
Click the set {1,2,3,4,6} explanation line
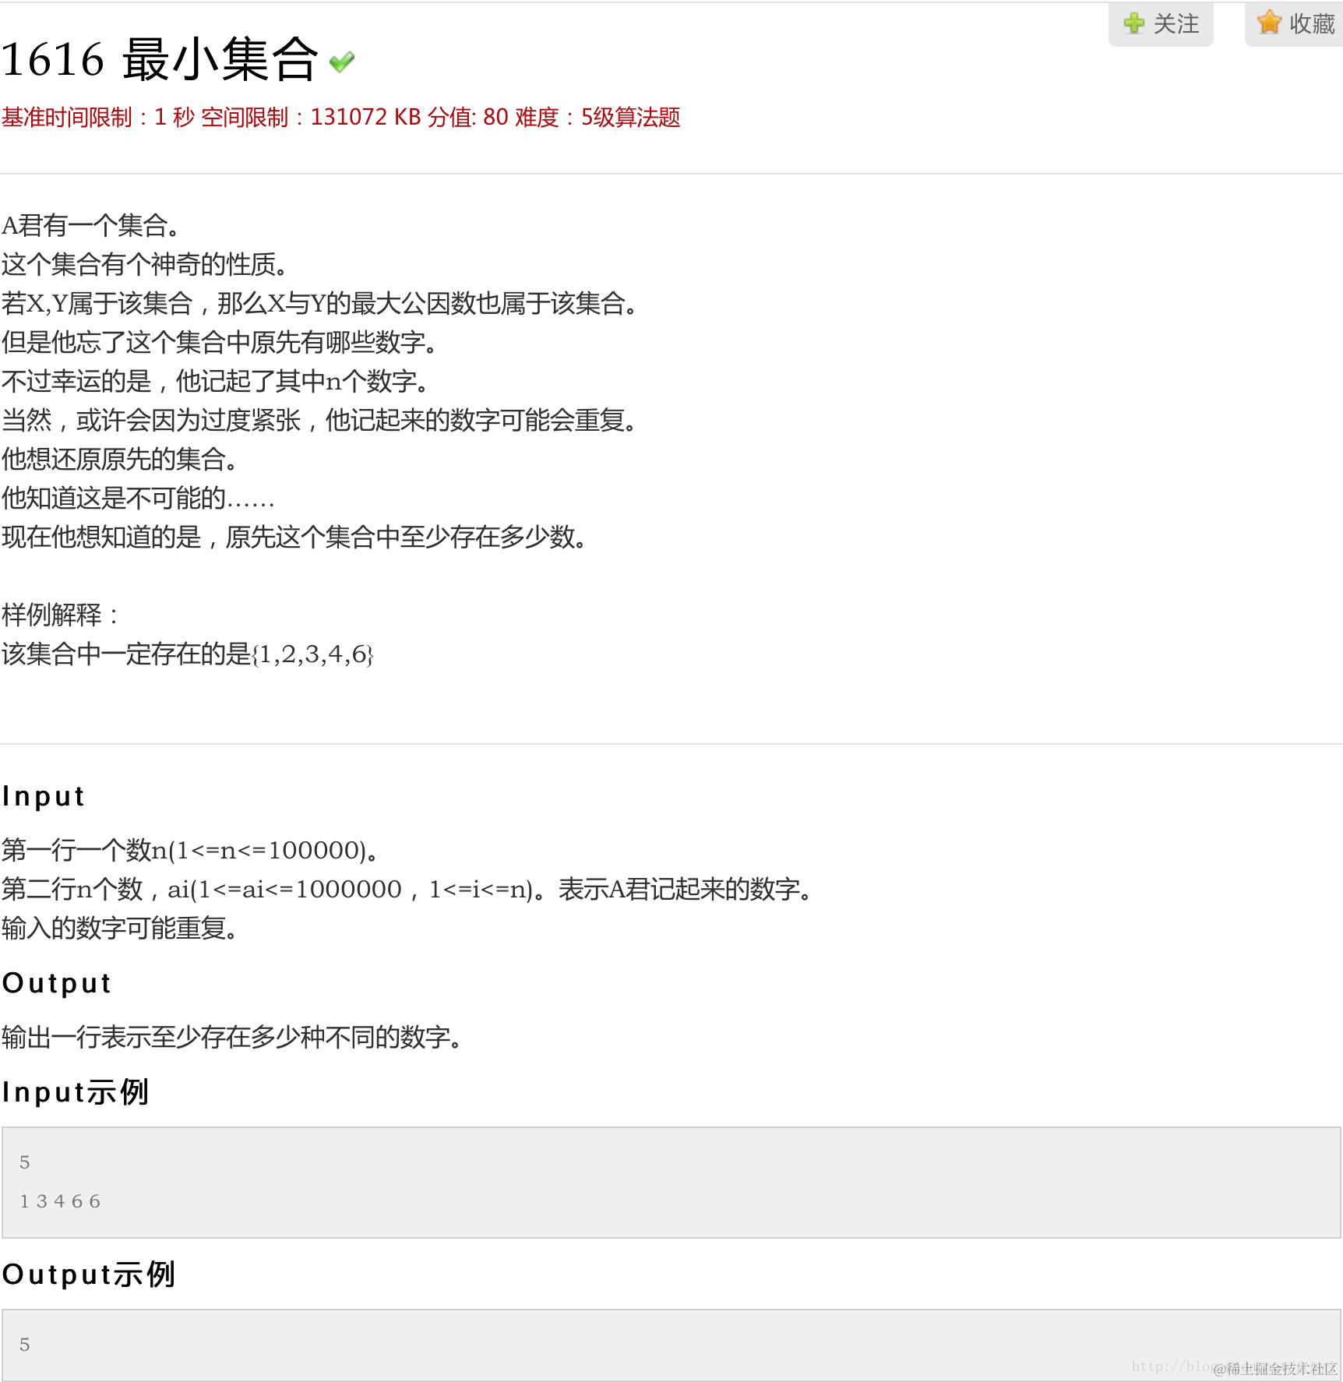pos(188,654)
